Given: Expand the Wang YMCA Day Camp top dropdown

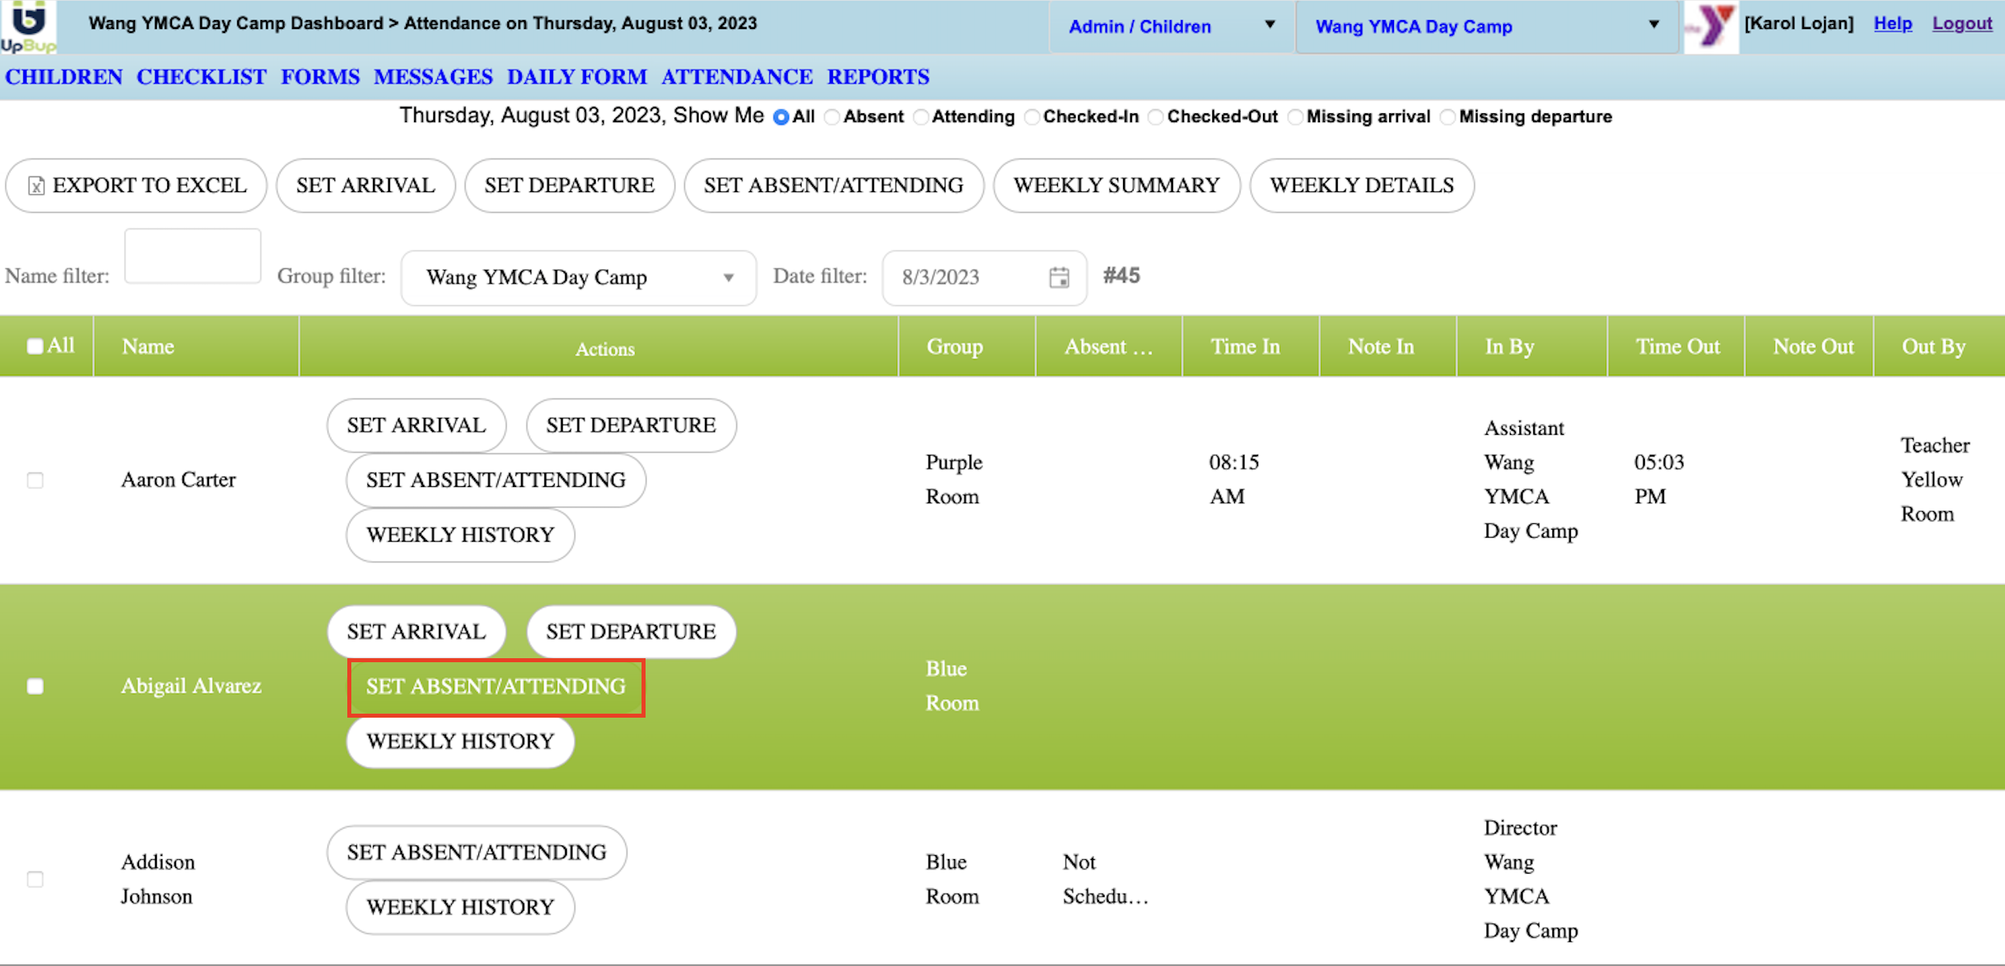Looking at the screenshot, I should 1486,27.
